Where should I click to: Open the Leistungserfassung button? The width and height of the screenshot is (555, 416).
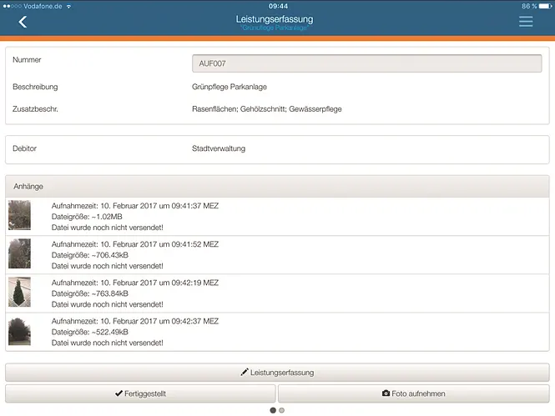pyautogui.click(x=277, y=372)
